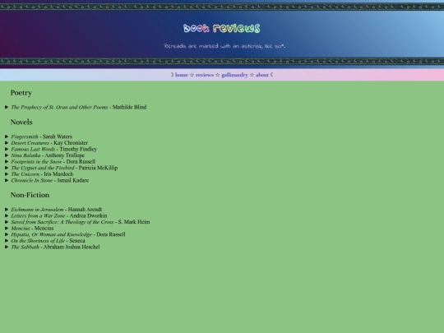Expand Chronicle In Stone by Ismail Kadare

[x=47, y=180]
